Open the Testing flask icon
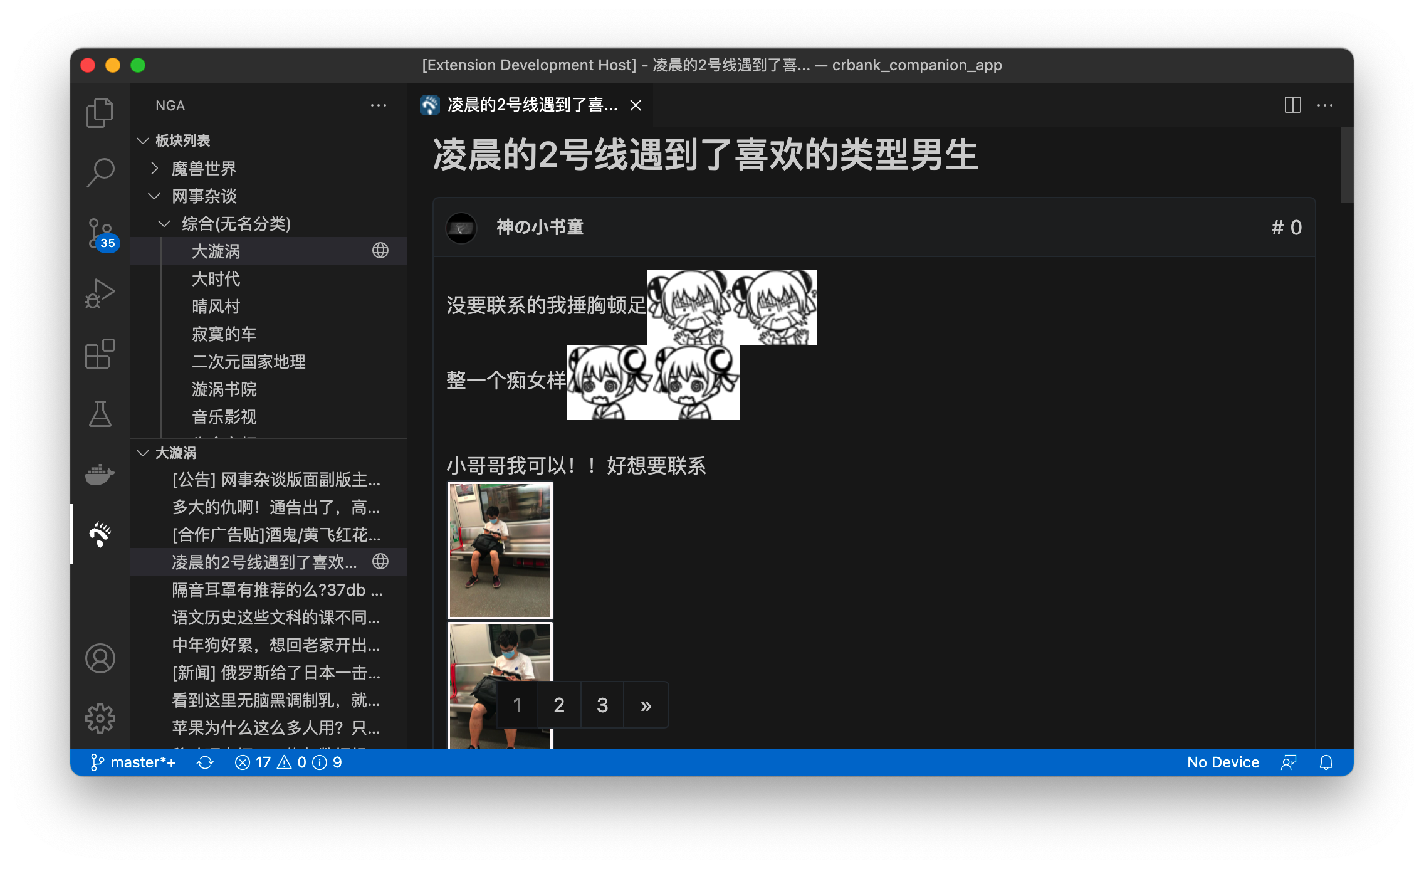Viewport: 1424px width, 869px height. pyautogui.click(x=100, y=414)
